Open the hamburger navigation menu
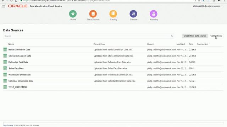The height and width of the screenshot is (127, 227). pos(4,6)
